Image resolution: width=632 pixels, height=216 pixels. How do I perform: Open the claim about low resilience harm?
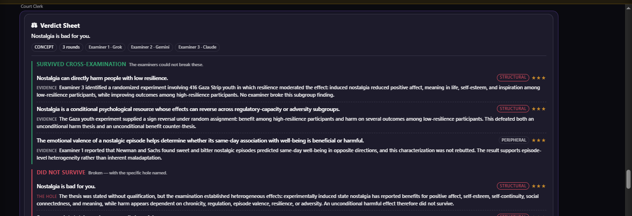tap(102, 78)
